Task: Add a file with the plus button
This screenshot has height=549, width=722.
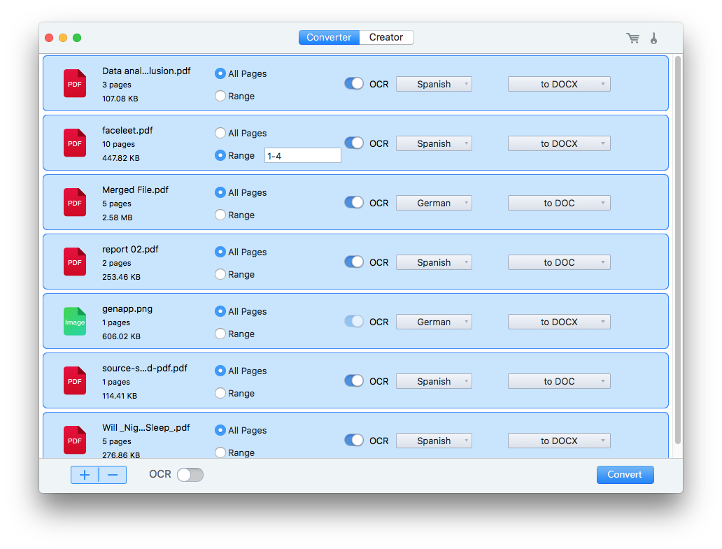Action: click(x=85, y=475)
